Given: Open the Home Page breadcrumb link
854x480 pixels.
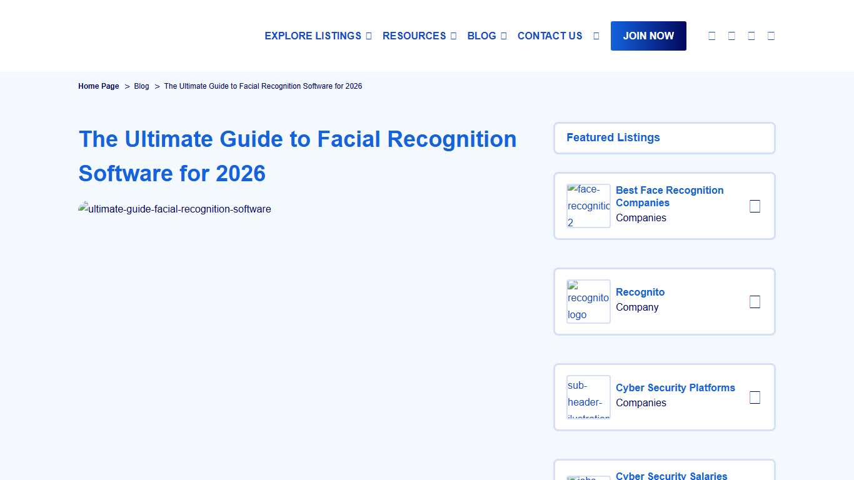Looking at the screenshot, I should click(x=98, y=86).
